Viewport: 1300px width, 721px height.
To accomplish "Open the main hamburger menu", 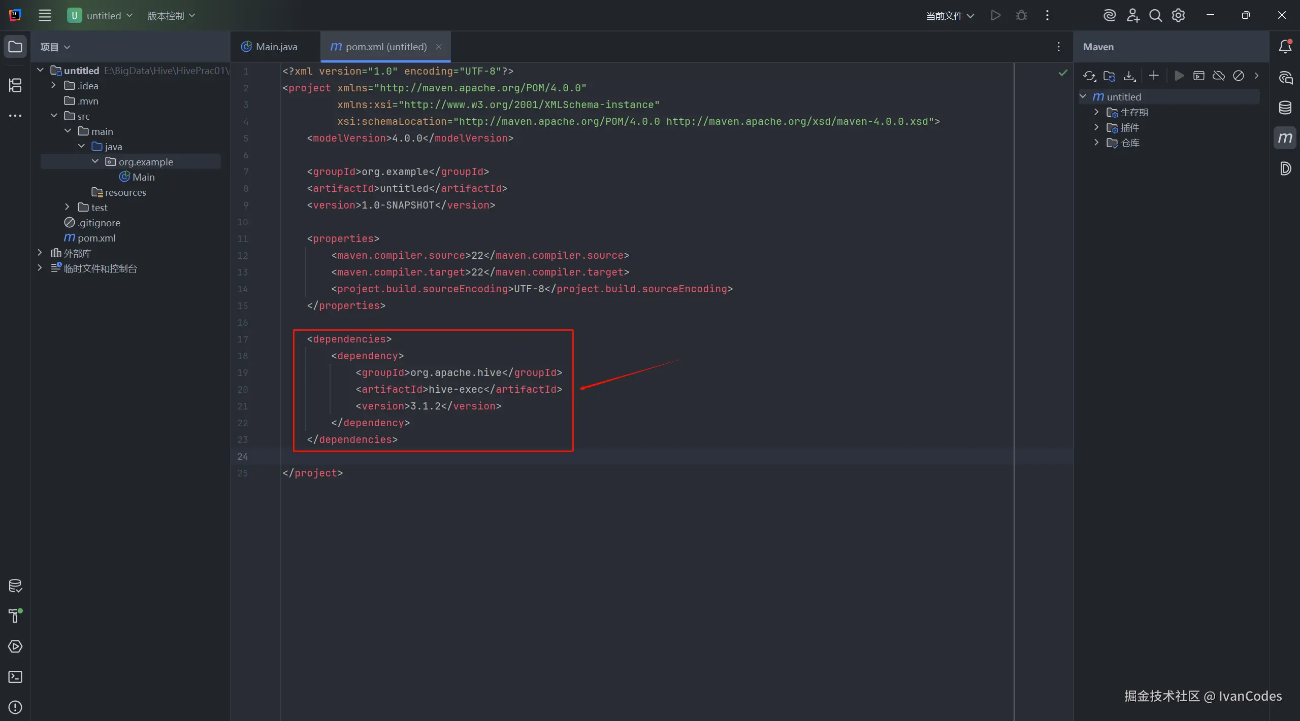I will [45, 16].
